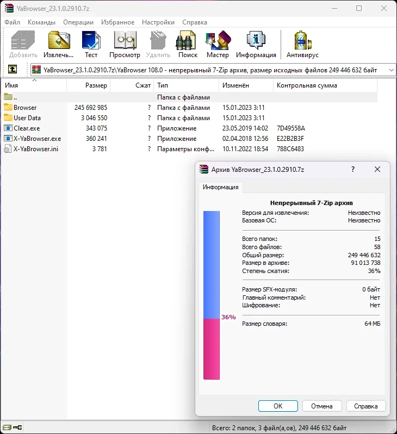Select the Информация tab in dialog

220,187
